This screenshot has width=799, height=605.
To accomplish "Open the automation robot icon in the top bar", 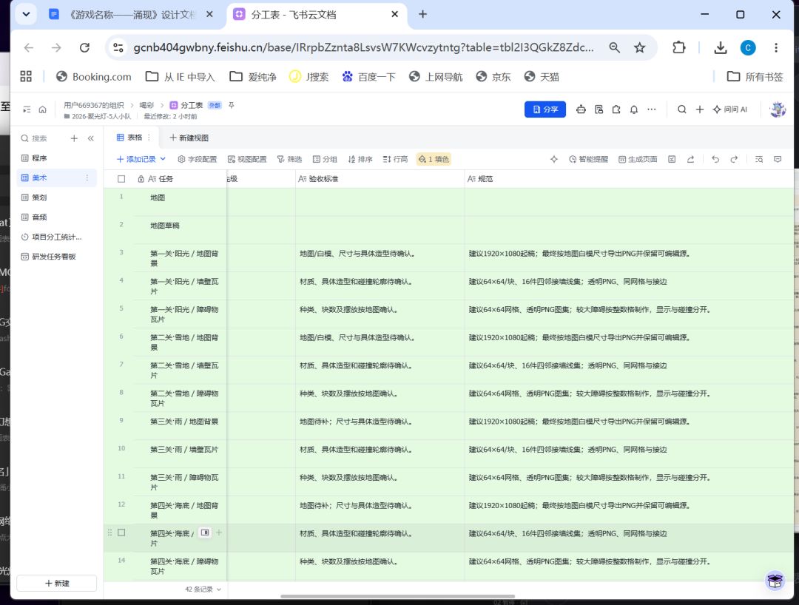I will pos(581,109).
